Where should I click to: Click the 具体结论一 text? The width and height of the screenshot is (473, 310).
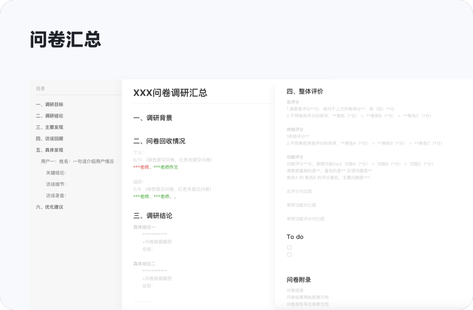145,227
